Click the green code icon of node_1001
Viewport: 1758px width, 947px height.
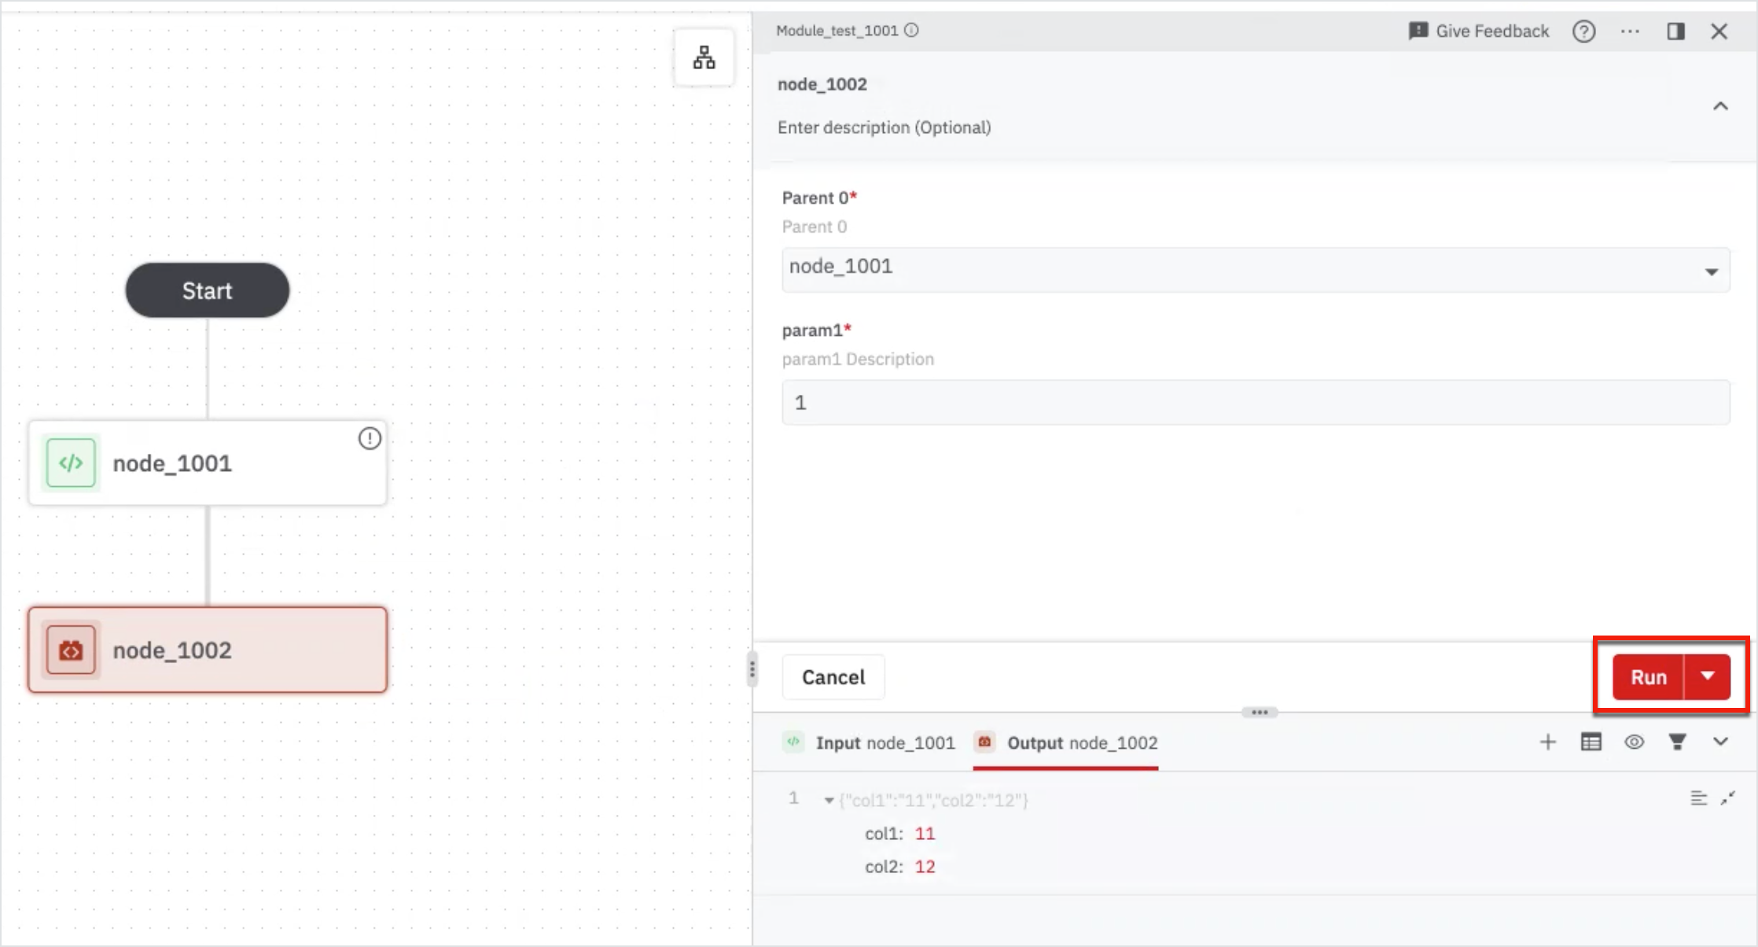pos(71,463)
